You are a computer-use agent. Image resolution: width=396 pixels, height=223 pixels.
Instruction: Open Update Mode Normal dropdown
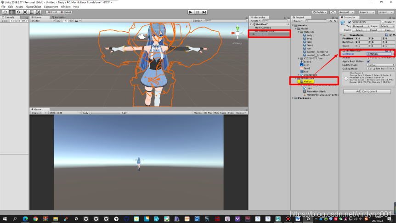380,65
